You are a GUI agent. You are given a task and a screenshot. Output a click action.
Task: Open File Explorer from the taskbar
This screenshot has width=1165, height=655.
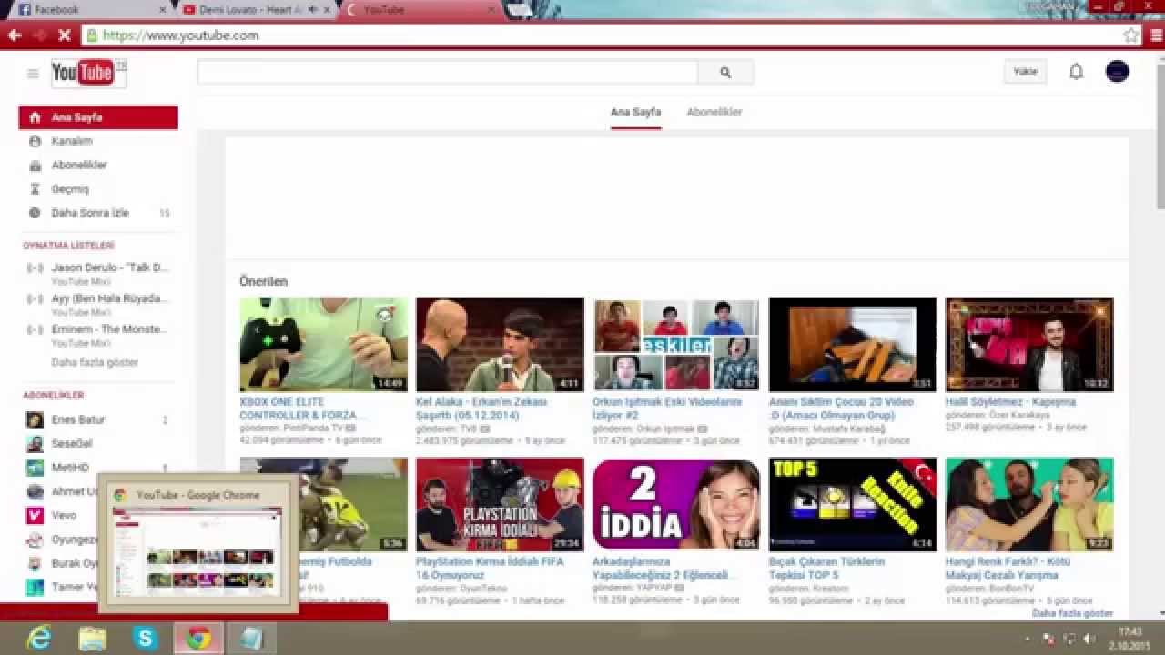[x=92, y=638]
